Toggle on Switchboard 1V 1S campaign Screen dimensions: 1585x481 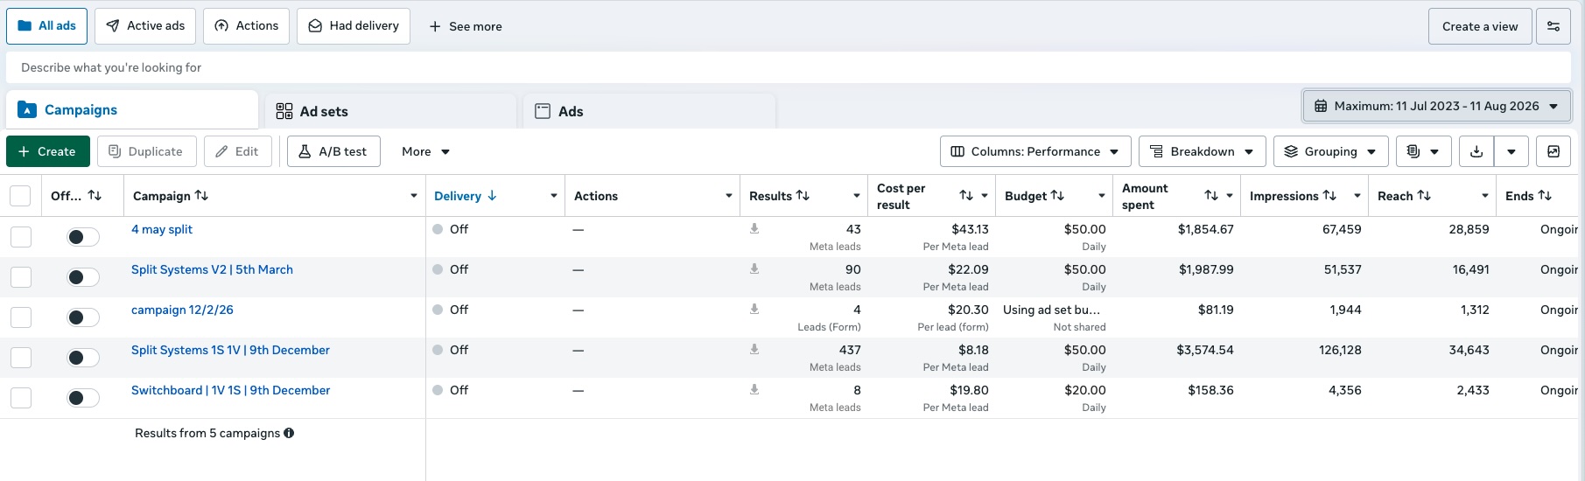click(83, 398)
